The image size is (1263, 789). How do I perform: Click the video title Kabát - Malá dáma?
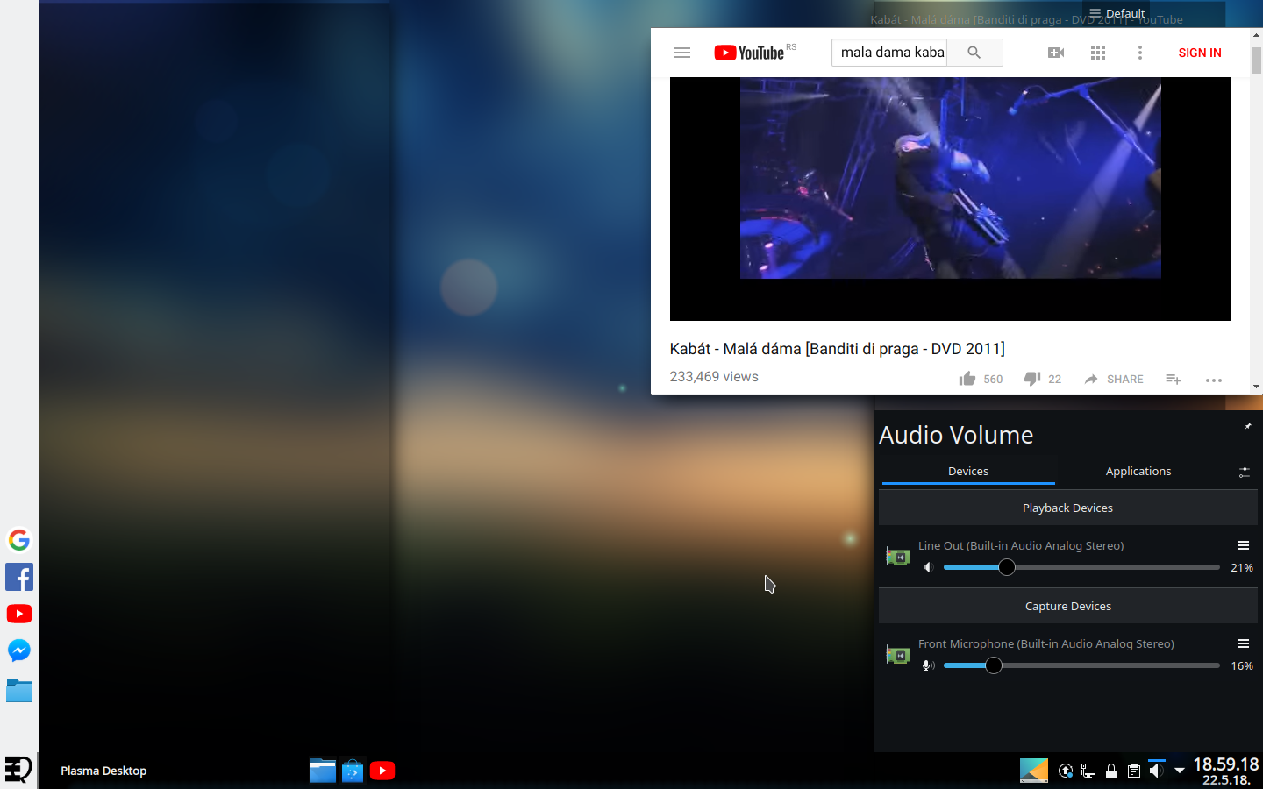tap(837, 349)
